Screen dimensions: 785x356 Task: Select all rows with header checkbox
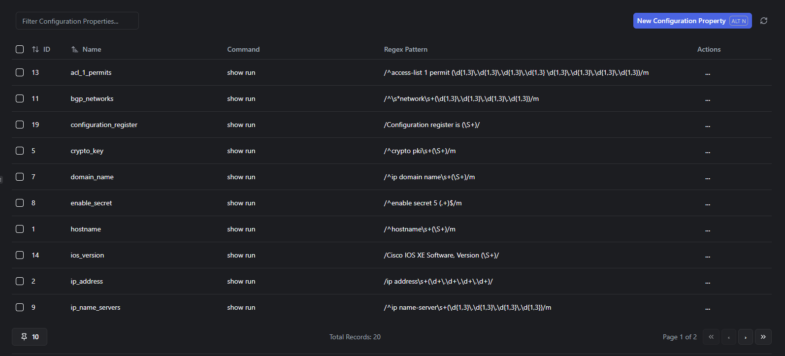[x=20, y=49]
